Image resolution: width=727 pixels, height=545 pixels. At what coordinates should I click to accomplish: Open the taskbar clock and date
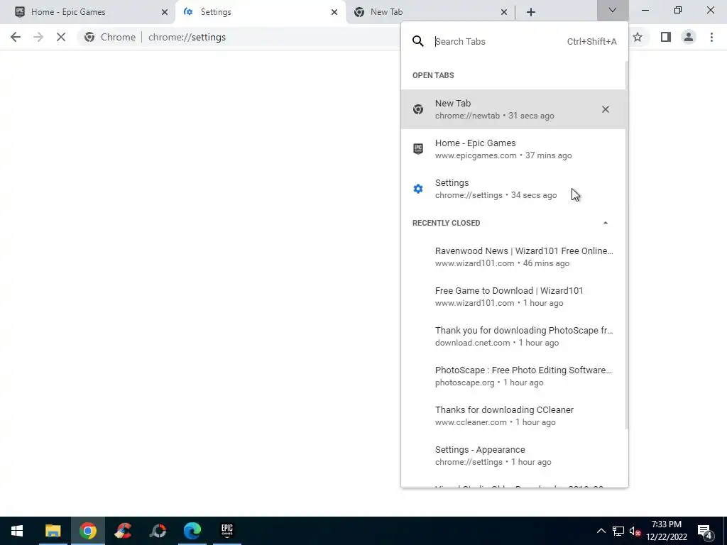click(667, 531)
